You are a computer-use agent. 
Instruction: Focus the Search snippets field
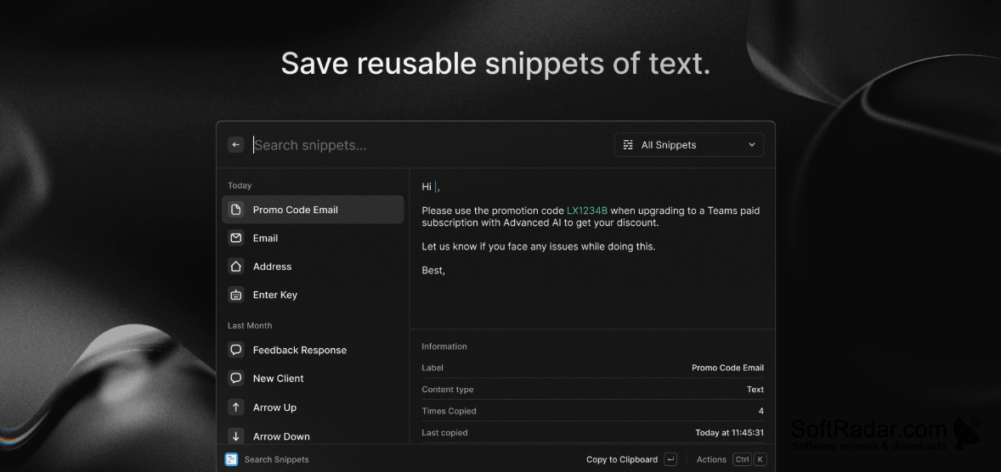tap(427, 145)
